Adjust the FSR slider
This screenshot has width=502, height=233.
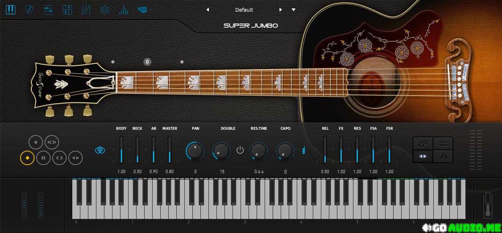[389, 149]
